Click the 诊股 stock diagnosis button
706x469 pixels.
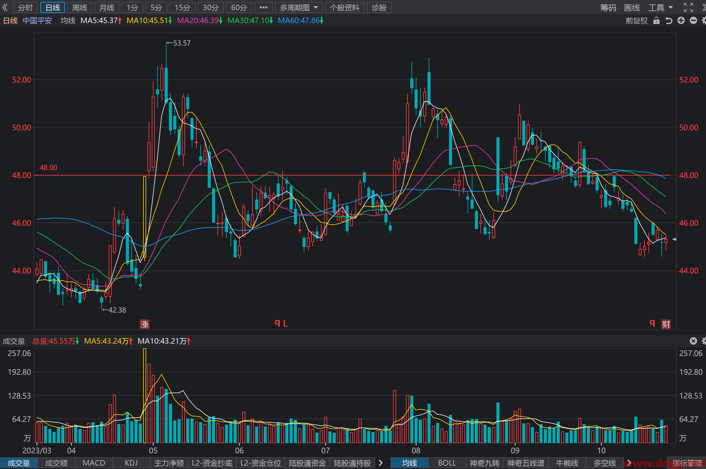tap(379, 7)
